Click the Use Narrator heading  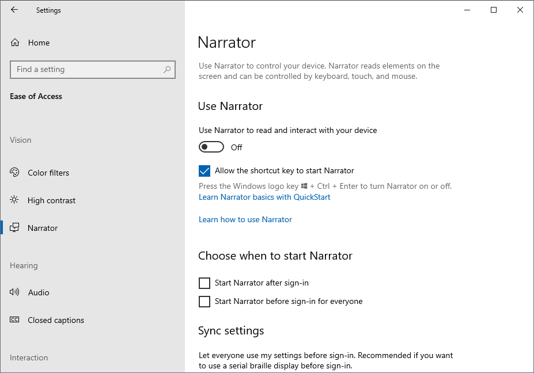coord(230,106)
